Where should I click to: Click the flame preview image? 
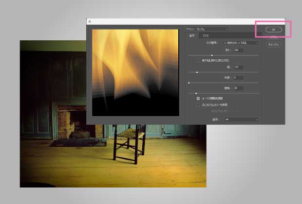click(135, 72)
